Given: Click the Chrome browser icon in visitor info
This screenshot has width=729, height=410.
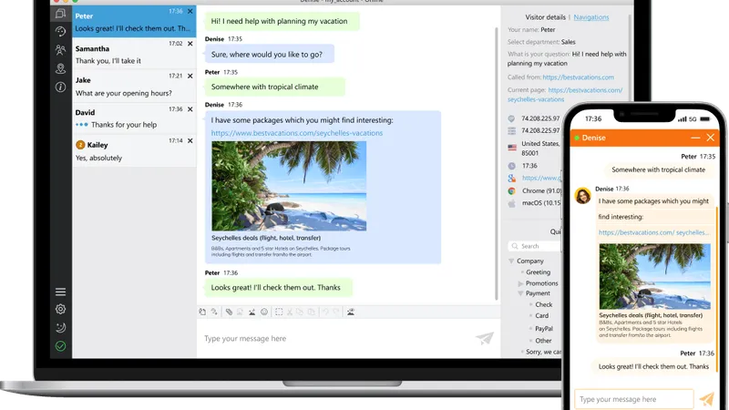Looking at the screenshot, I should pyautogui.click(x=511, y=190).
